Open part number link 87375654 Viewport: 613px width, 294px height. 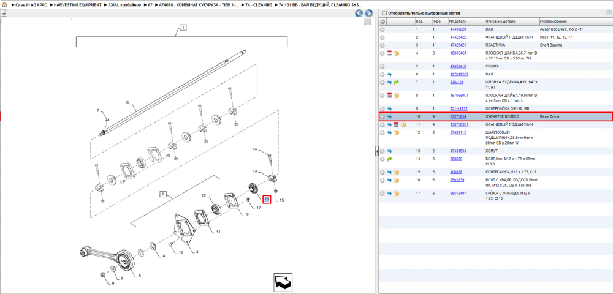tap(458, 117)
